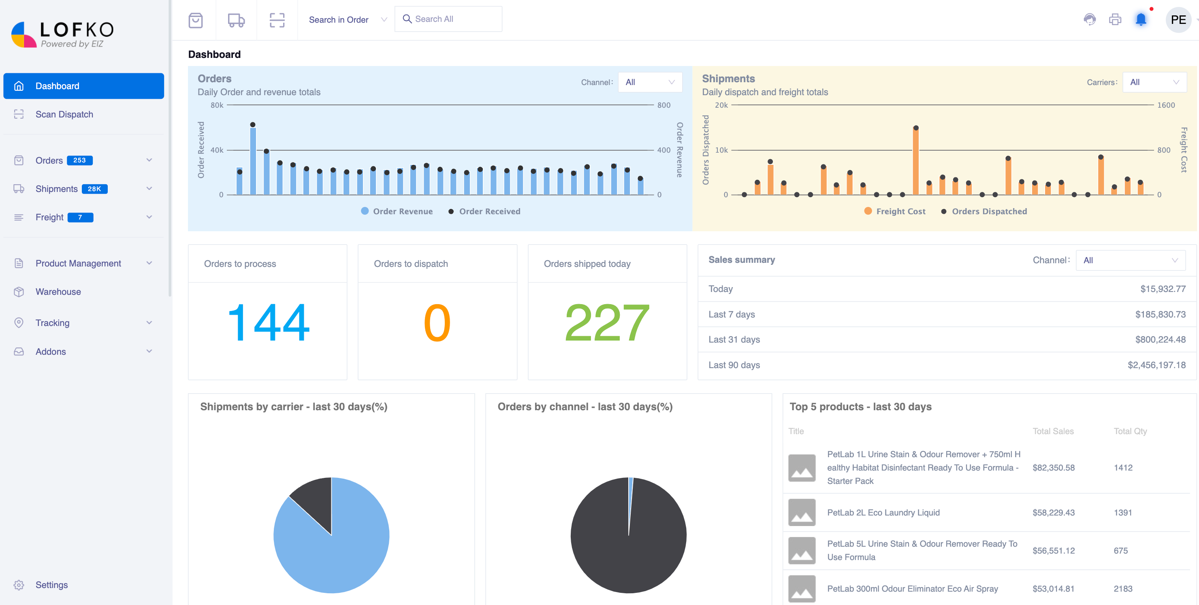This screenshot has height=605, width=1199.
Task: Click the Scan Dispatch icon
Action: (20, 113)
